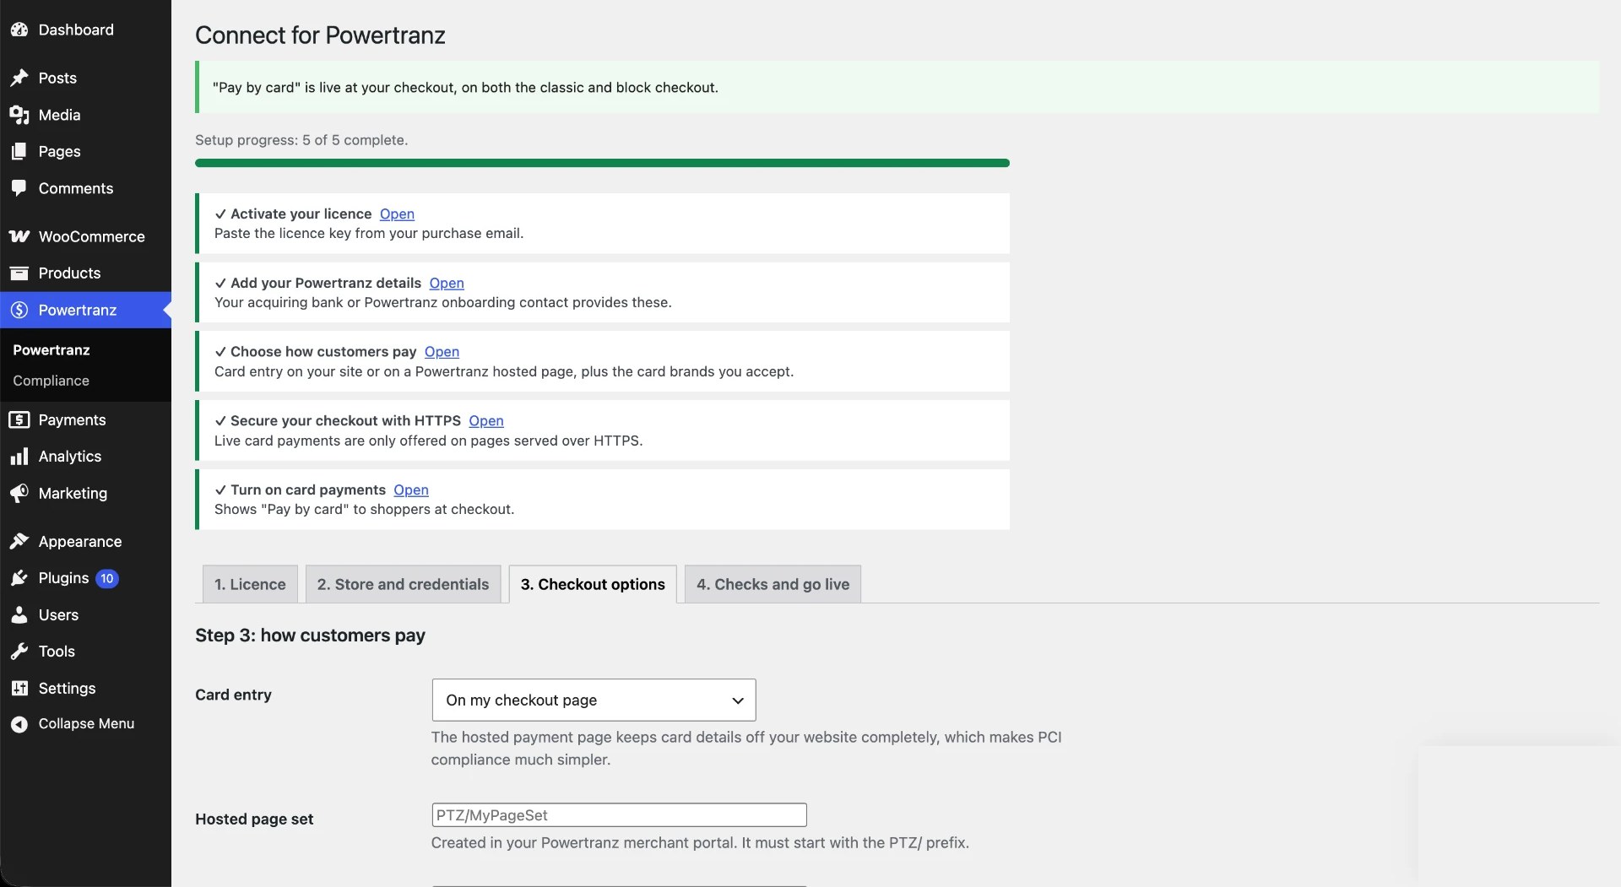Click Open link for Turn on card payments

[411, 489]
